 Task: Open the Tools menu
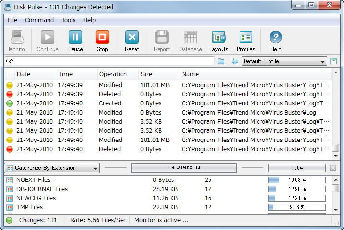point(68,20)
